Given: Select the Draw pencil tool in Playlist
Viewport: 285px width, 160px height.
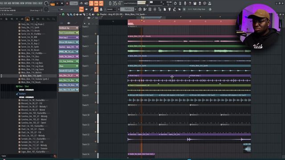Looking at the screenshot, I should [x=68, y=15].
